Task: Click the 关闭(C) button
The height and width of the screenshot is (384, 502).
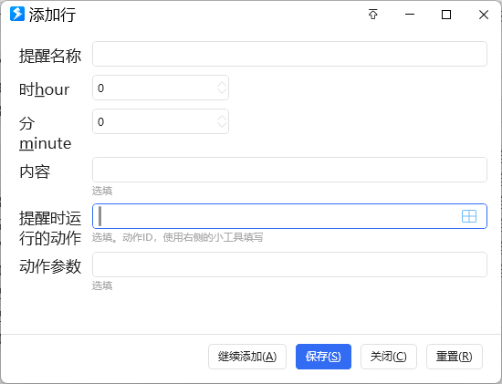Action: (389, 357)
